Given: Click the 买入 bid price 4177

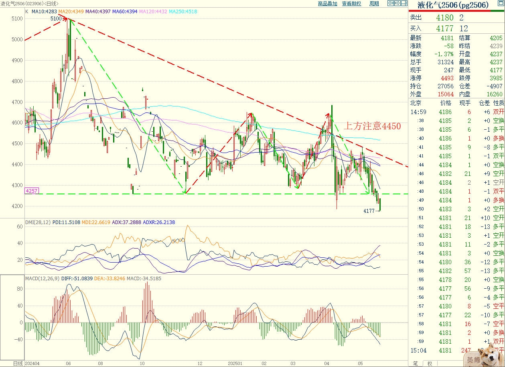Looking at the screenshot, I should (x=445, y=28).
